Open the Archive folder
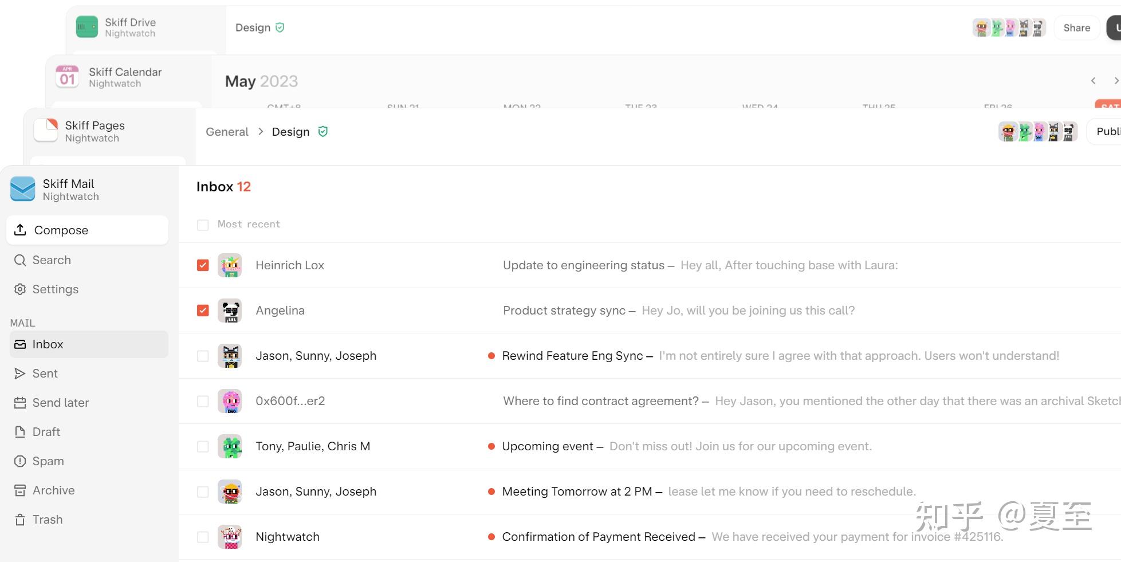 (53, 490)
